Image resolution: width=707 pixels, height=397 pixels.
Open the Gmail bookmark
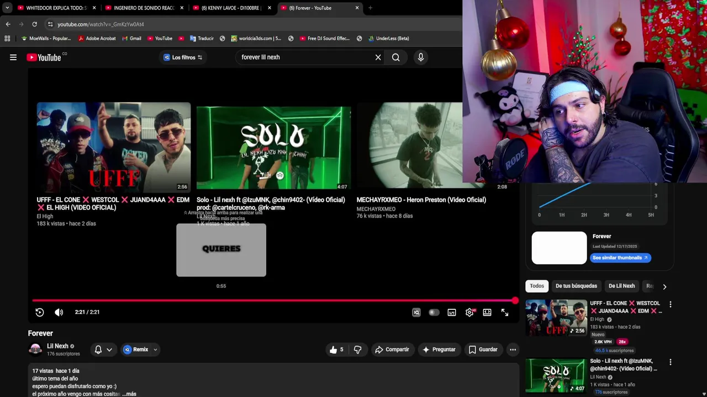click(131, 39)
